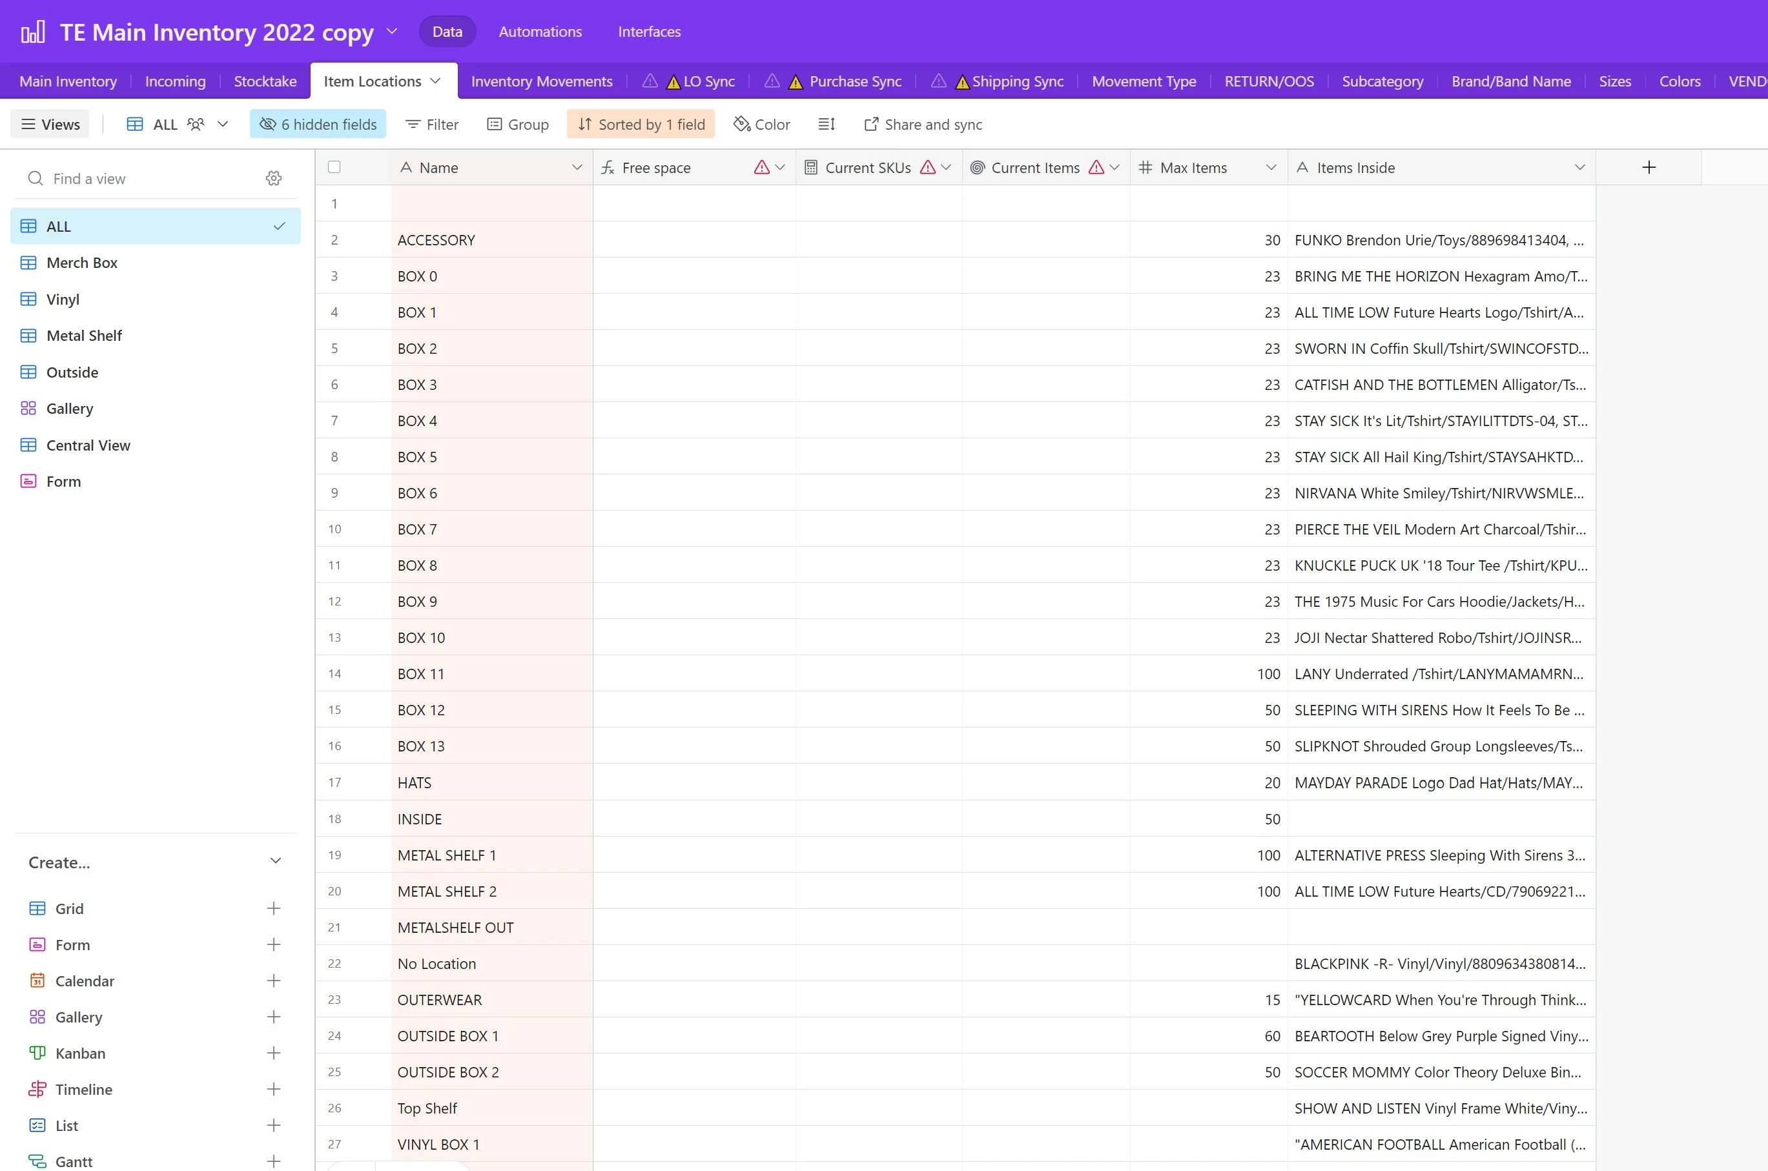1768x1171 pixels.
Task: Click the plus icon next to Kanban
Action: click(273, 1053)
